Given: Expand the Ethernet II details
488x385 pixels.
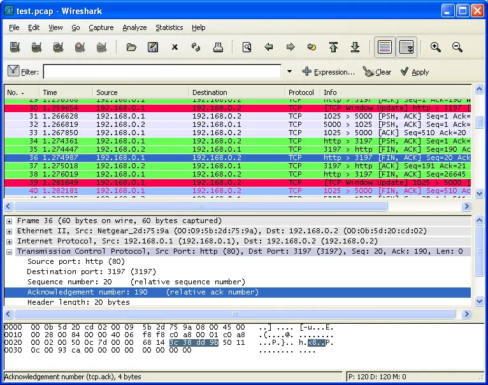Looking at the screenshot, I should click(10, 231).
